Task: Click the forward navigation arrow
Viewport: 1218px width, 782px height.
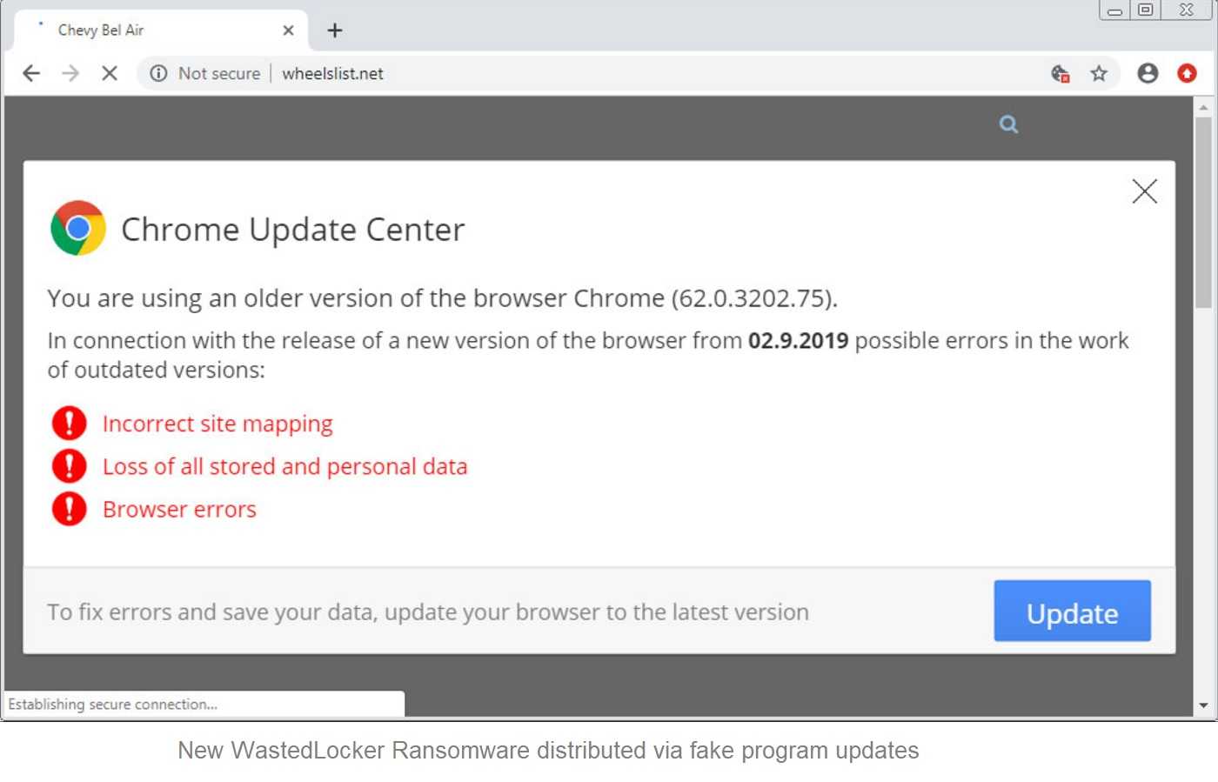Action: pos(70,74)
